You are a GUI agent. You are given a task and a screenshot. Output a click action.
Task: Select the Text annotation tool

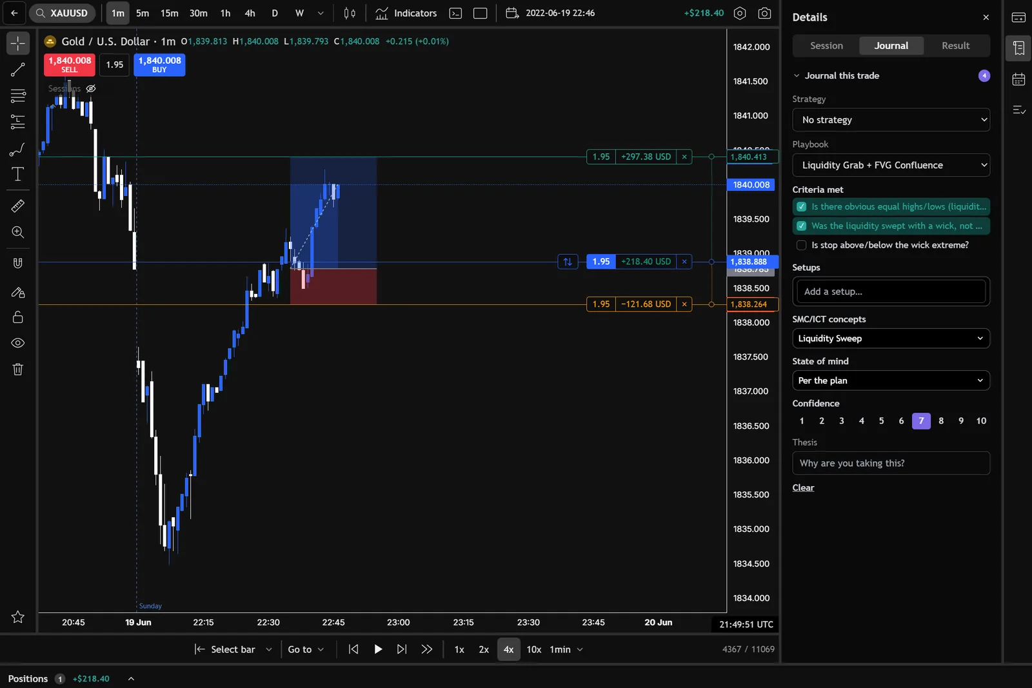tap(18, 174)
